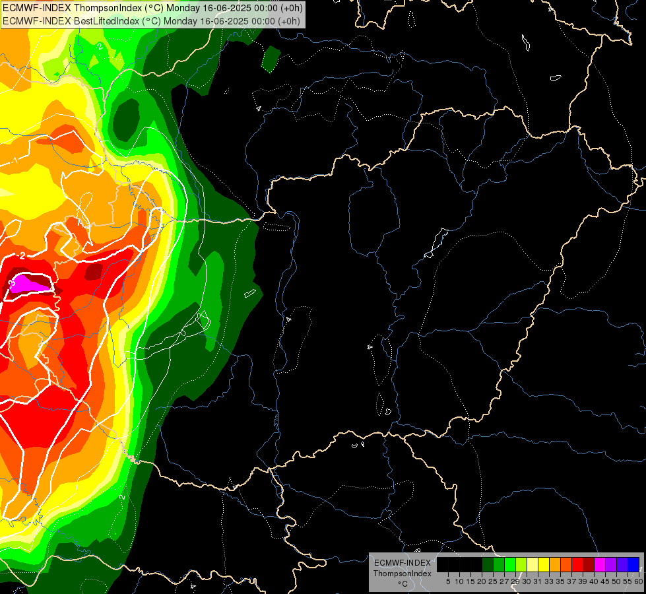Click the pure yellow legend swatch

[544, 564]
